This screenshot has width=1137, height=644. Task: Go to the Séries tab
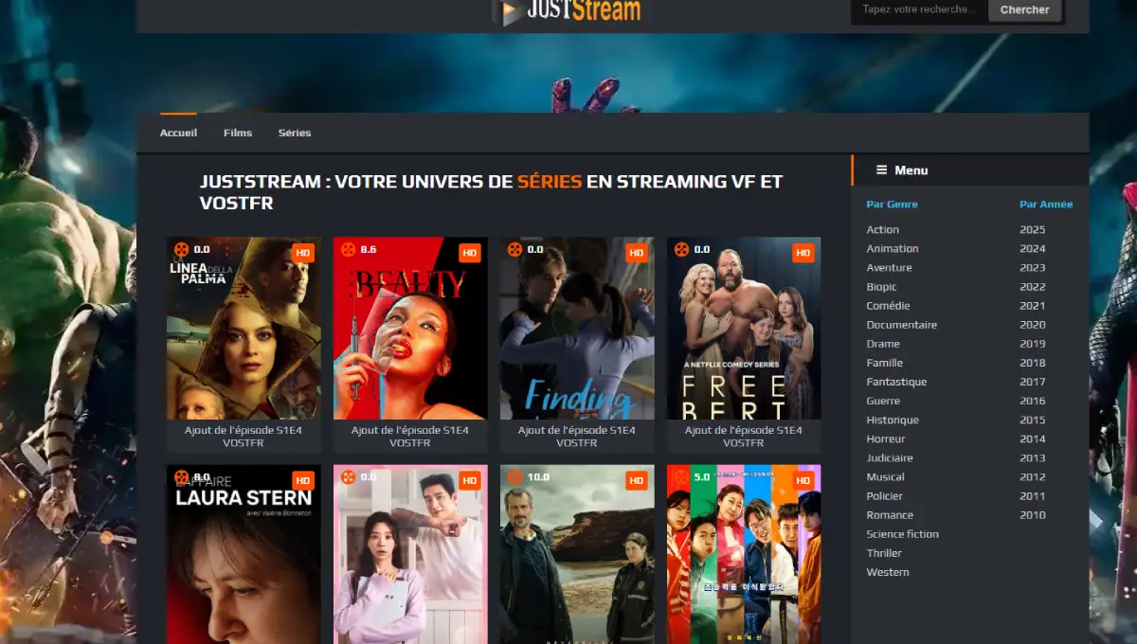pyautogui.click(x=295, y=133)
